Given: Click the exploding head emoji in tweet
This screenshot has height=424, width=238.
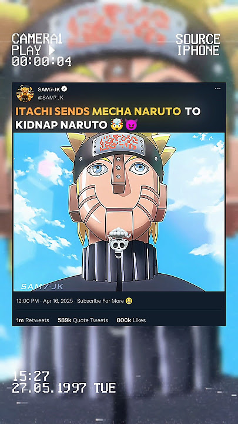Looking at the screenshot, I should 115,124.
